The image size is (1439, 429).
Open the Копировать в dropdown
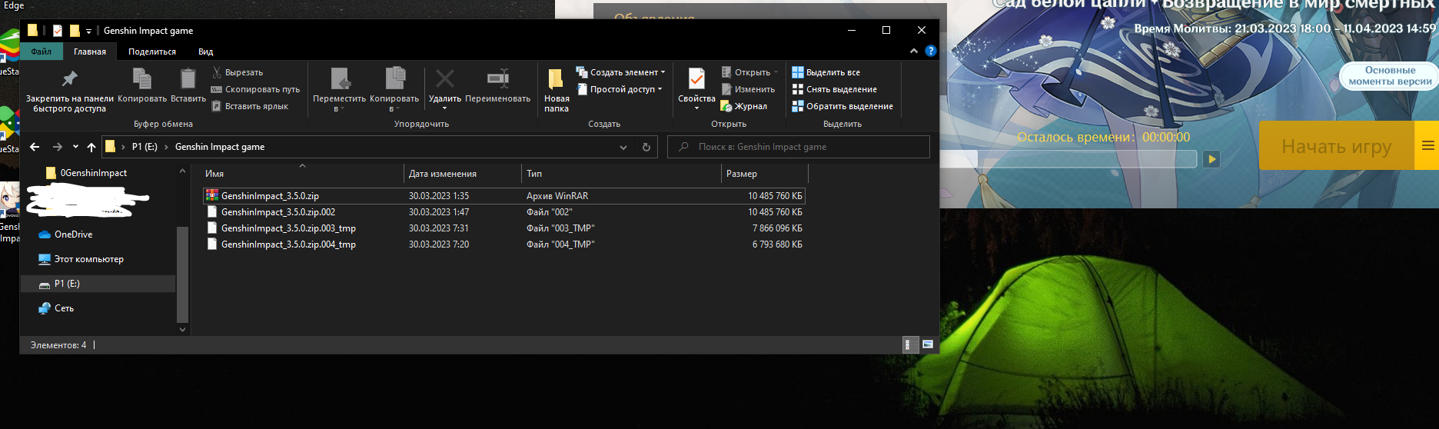pos(394,89)
